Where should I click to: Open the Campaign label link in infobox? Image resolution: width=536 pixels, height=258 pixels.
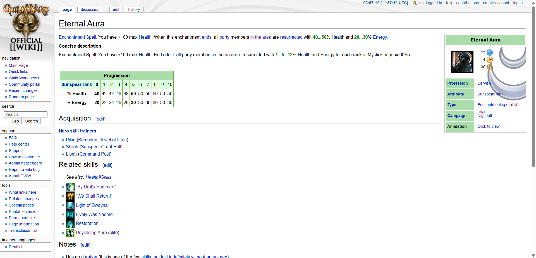coord(457,116)
